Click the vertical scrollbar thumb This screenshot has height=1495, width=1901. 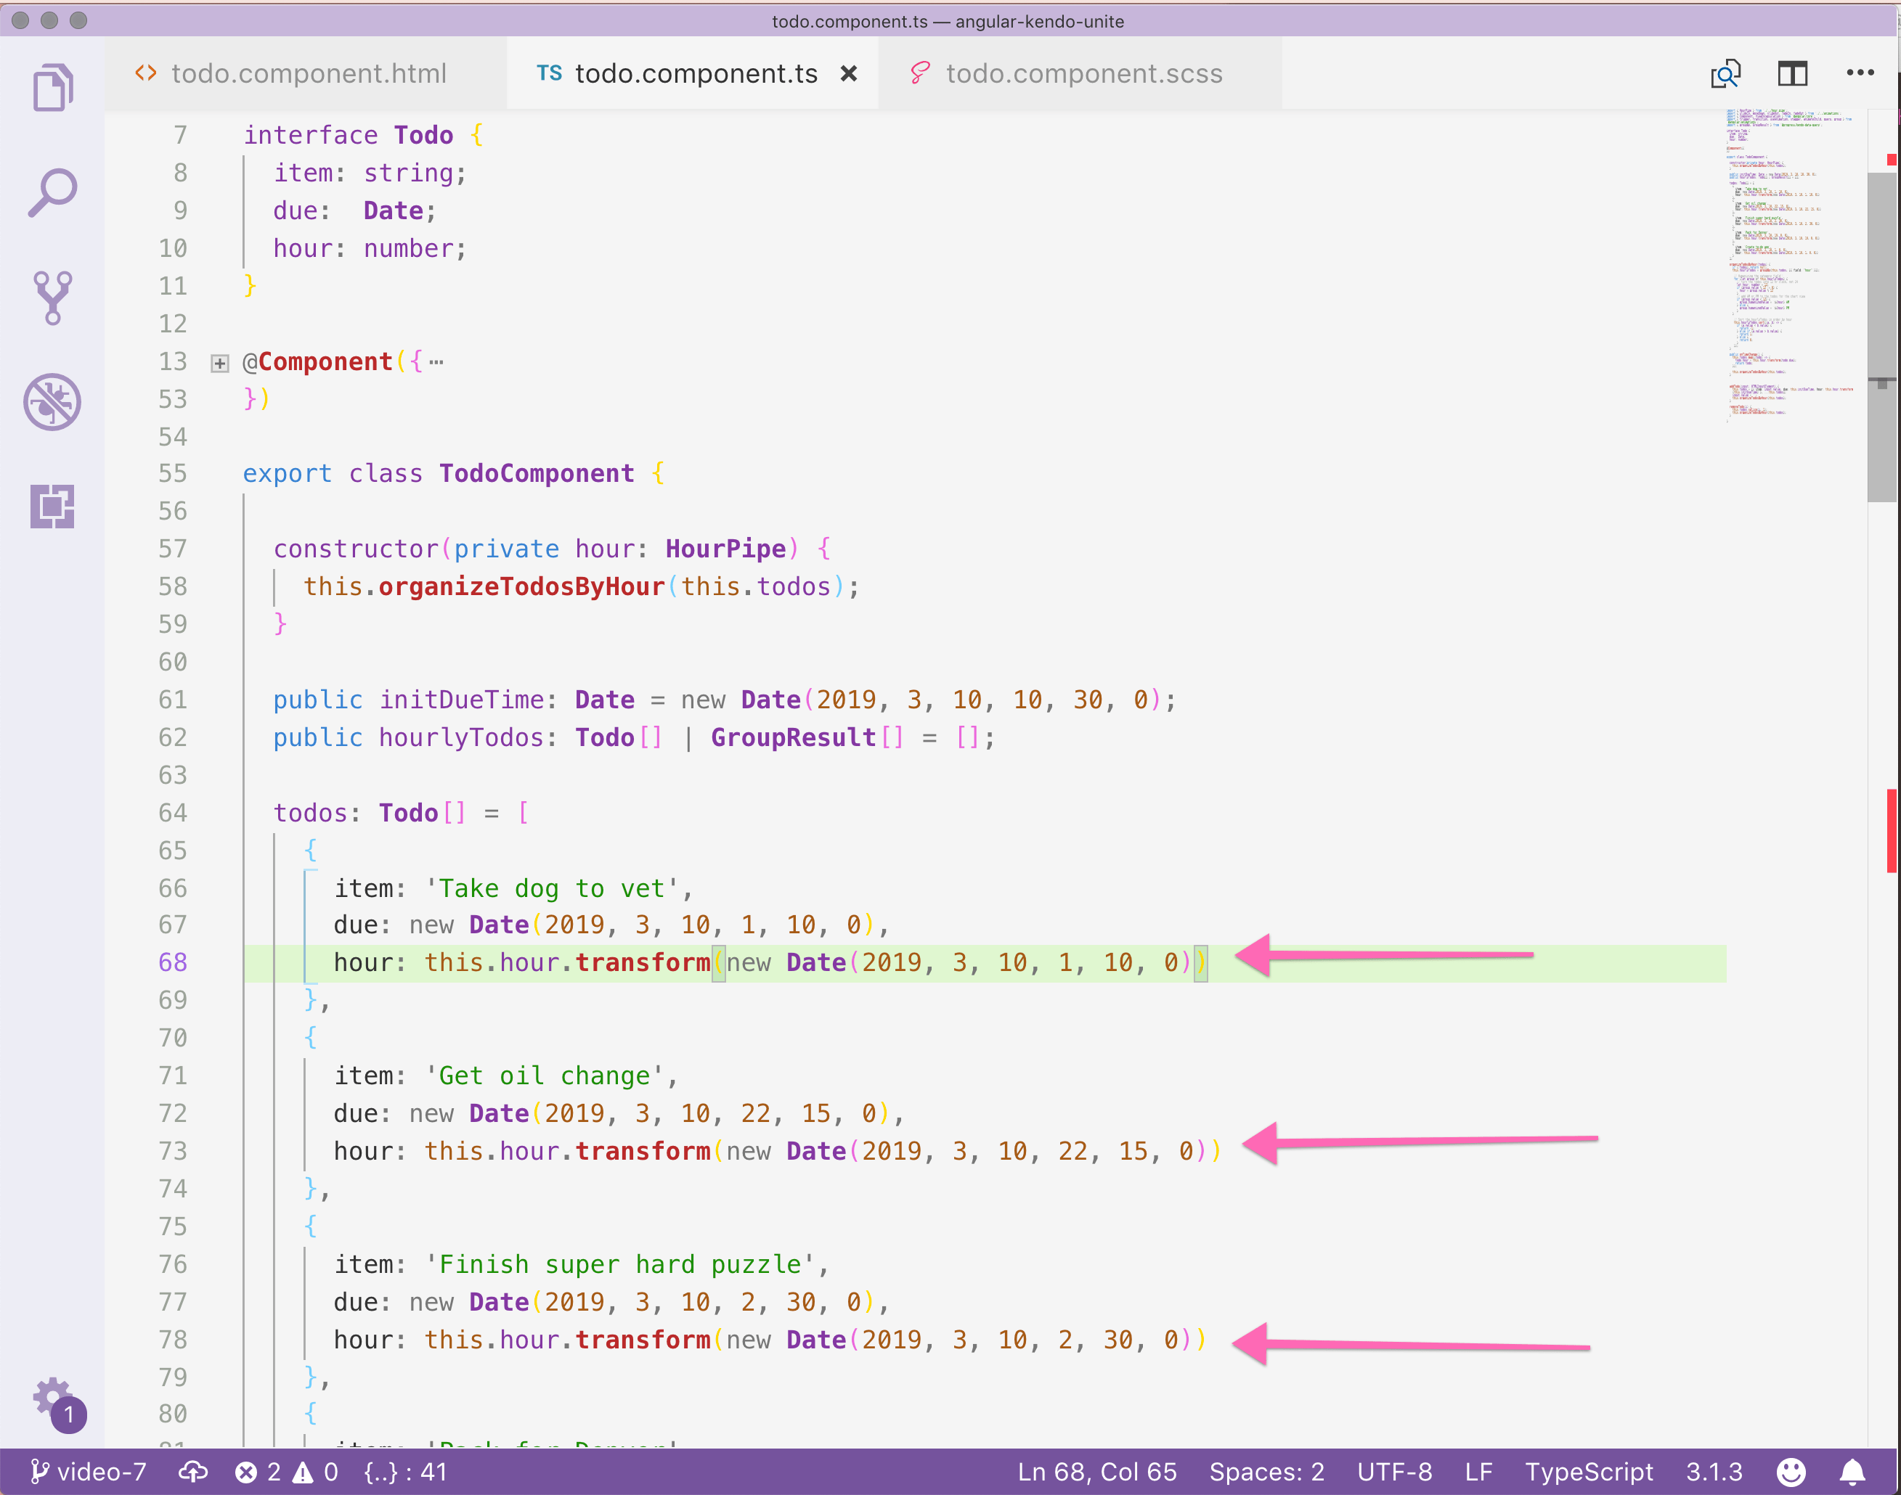tap(1883, 337)
